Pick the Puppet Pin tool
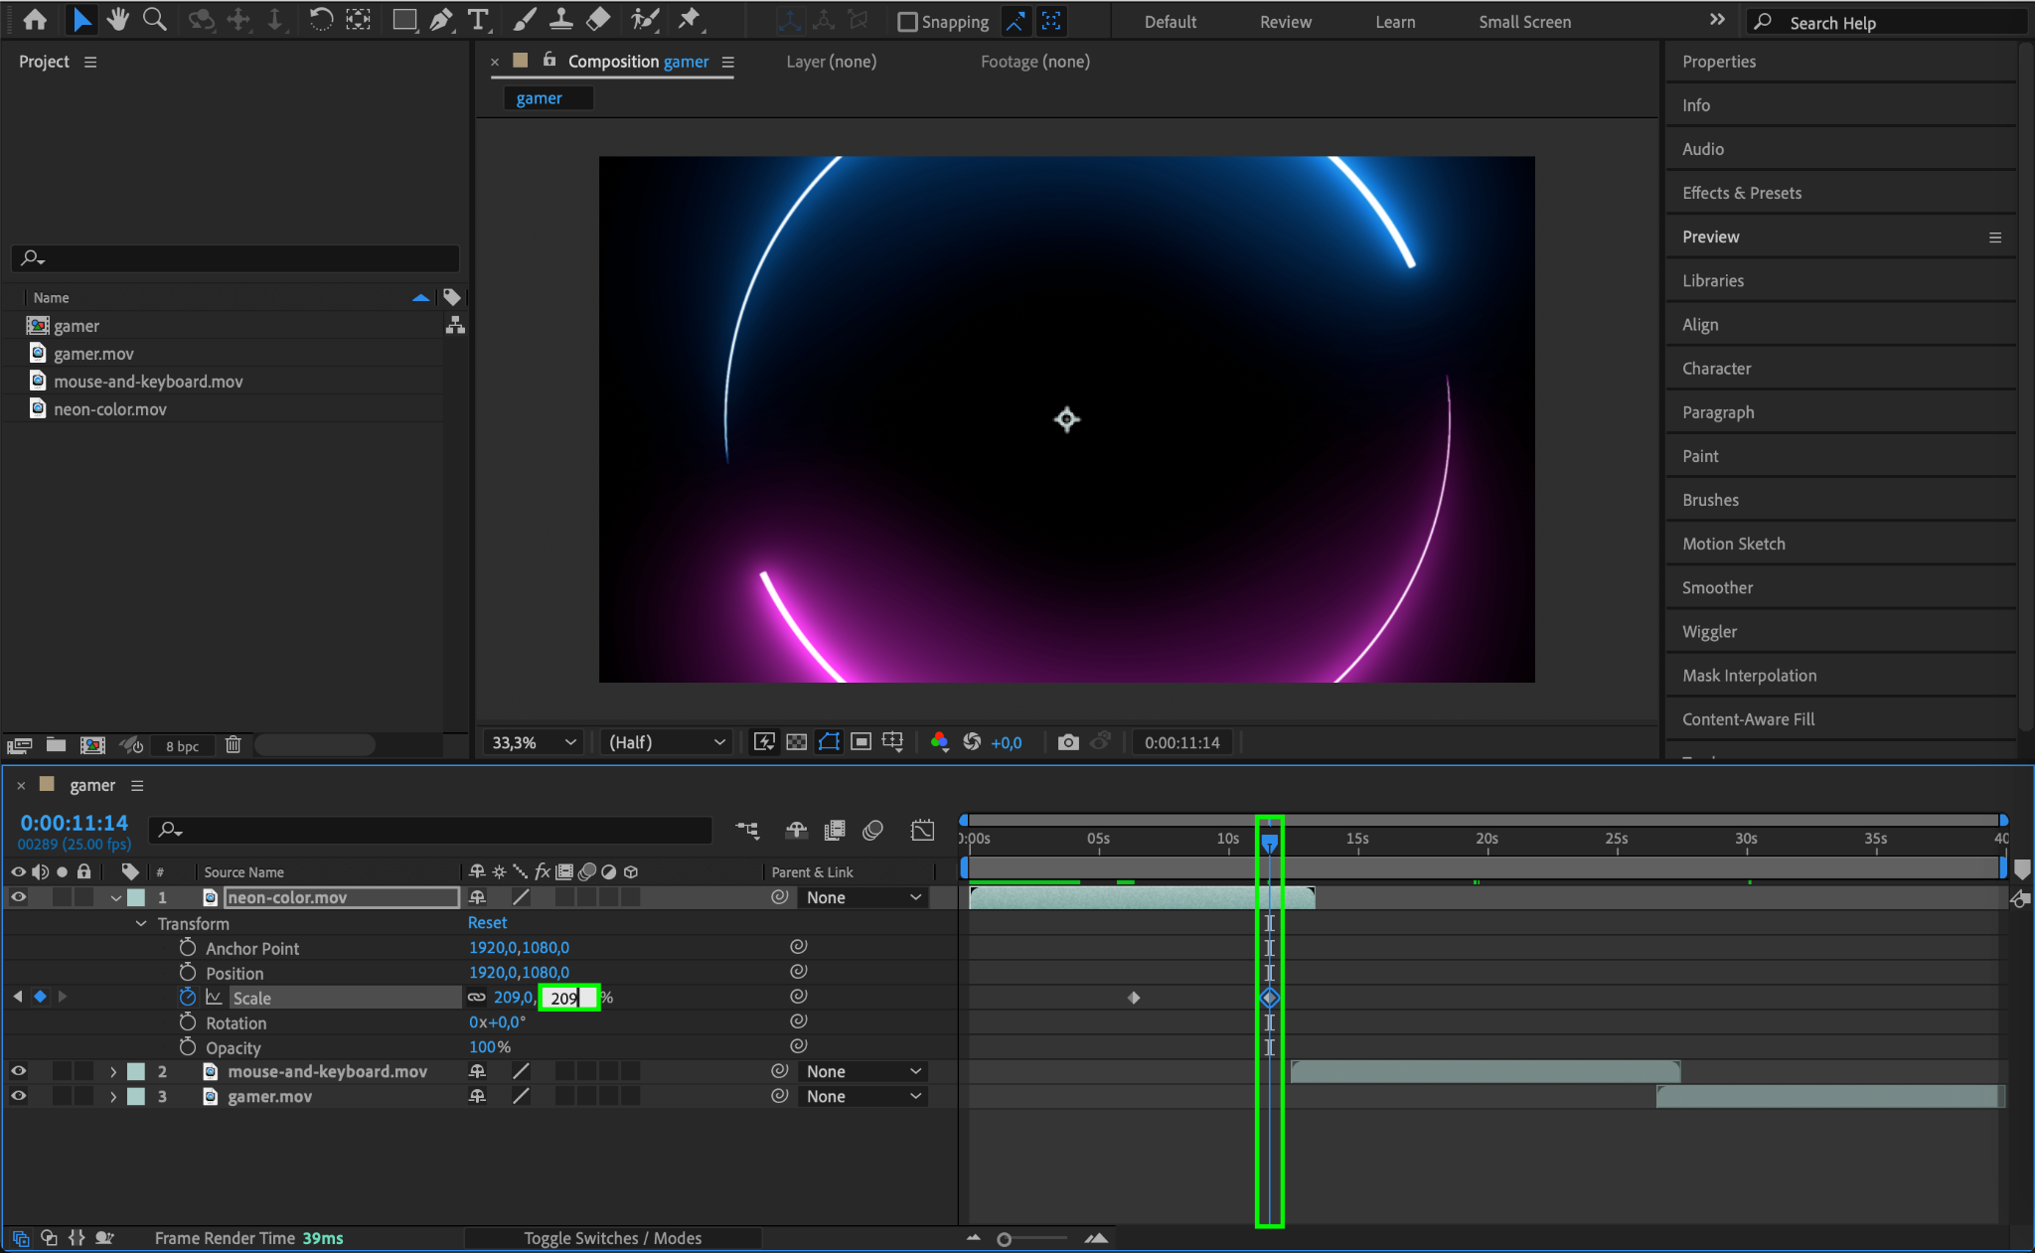The height and width of the screenshot is (1253, 2035). [689, 19]
